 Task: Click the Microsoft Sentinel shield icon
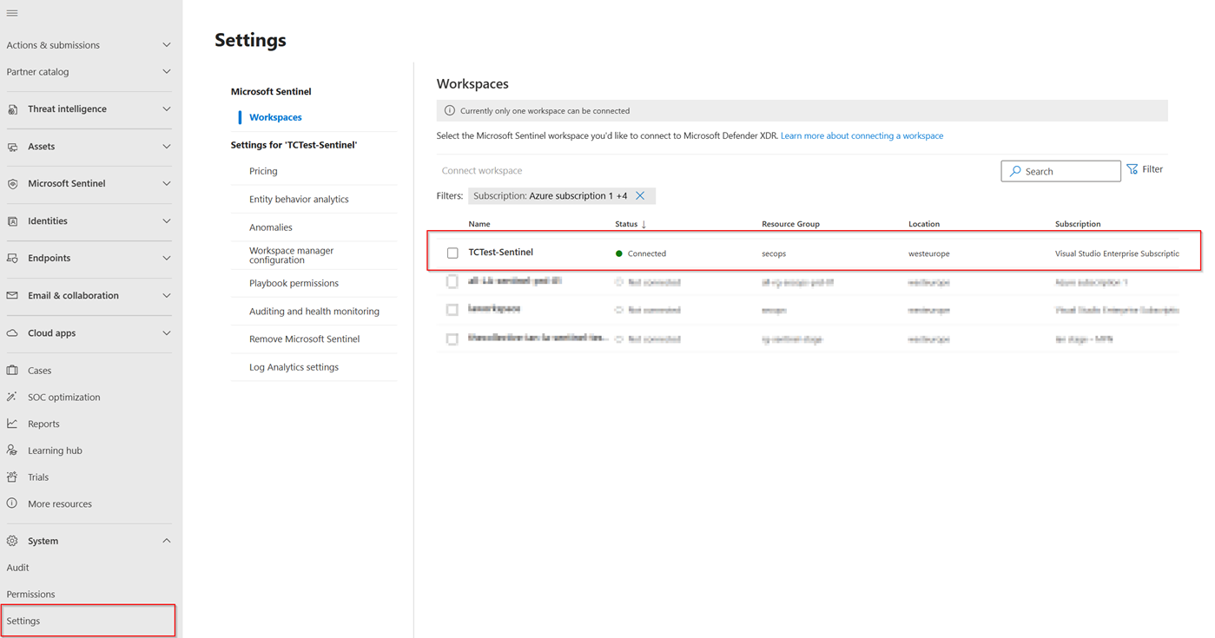[x=12, y=184]
